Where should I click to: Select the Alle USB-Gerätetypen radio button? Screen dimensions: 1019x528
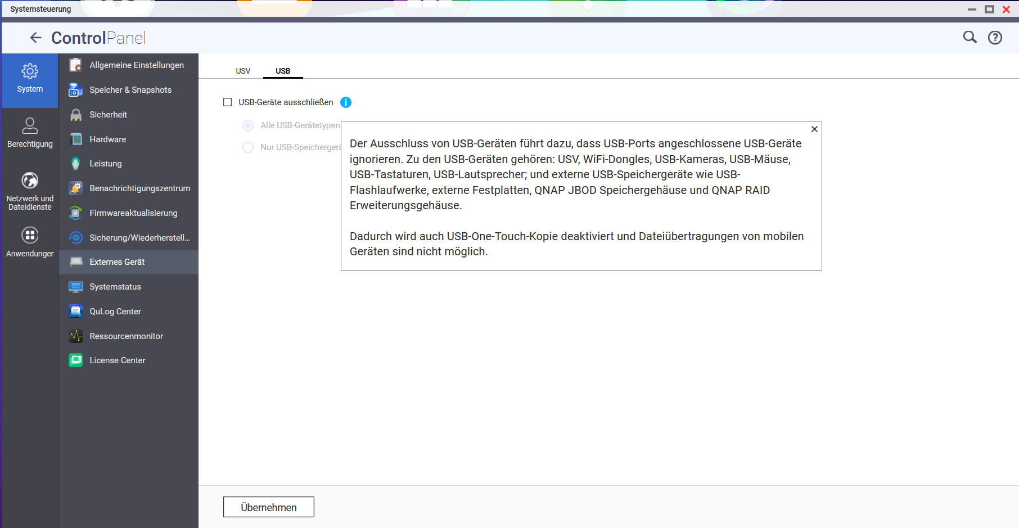pos(248,125)
